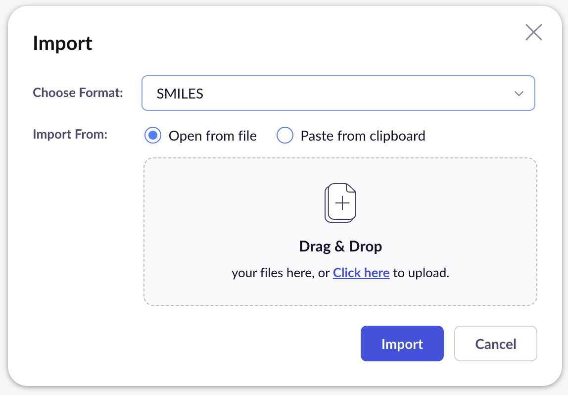The height and width of the screenshot is (395, 568).
Task: Click the "your files here, or" text
Action: [281, 273]
